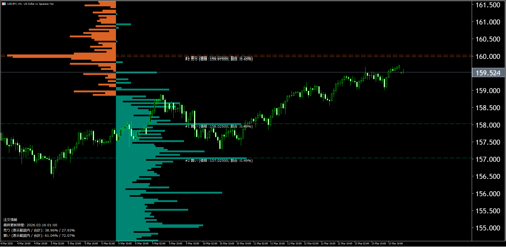This screenshot has width=506, height=247.
Task: Click the 160.500 price axis label
Action: pos(488,39)
